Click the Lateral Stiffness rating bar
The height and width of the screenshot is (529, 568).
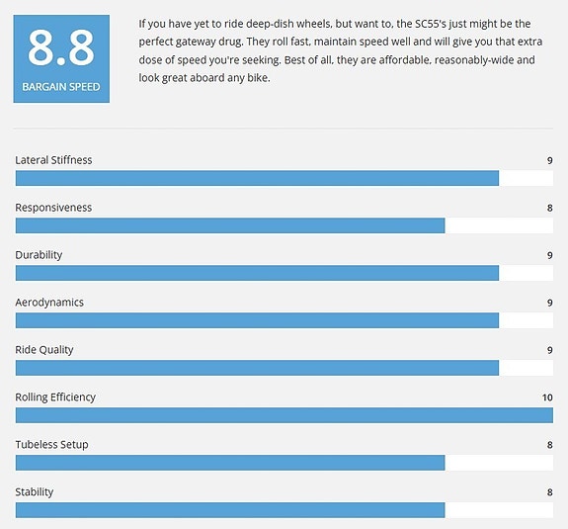284,178
